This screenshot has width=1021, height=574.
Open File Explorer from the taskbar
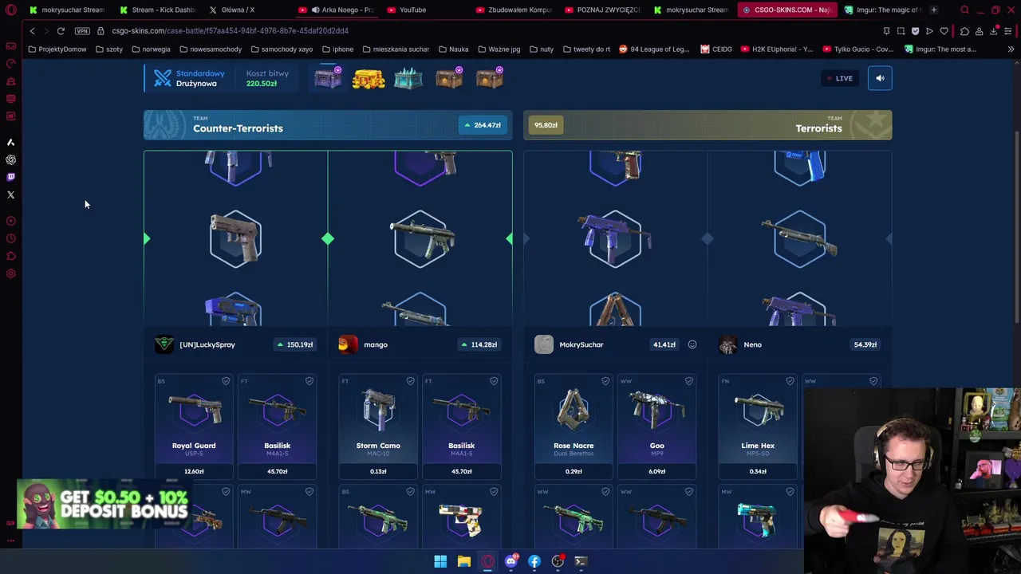tap(463, 561)
